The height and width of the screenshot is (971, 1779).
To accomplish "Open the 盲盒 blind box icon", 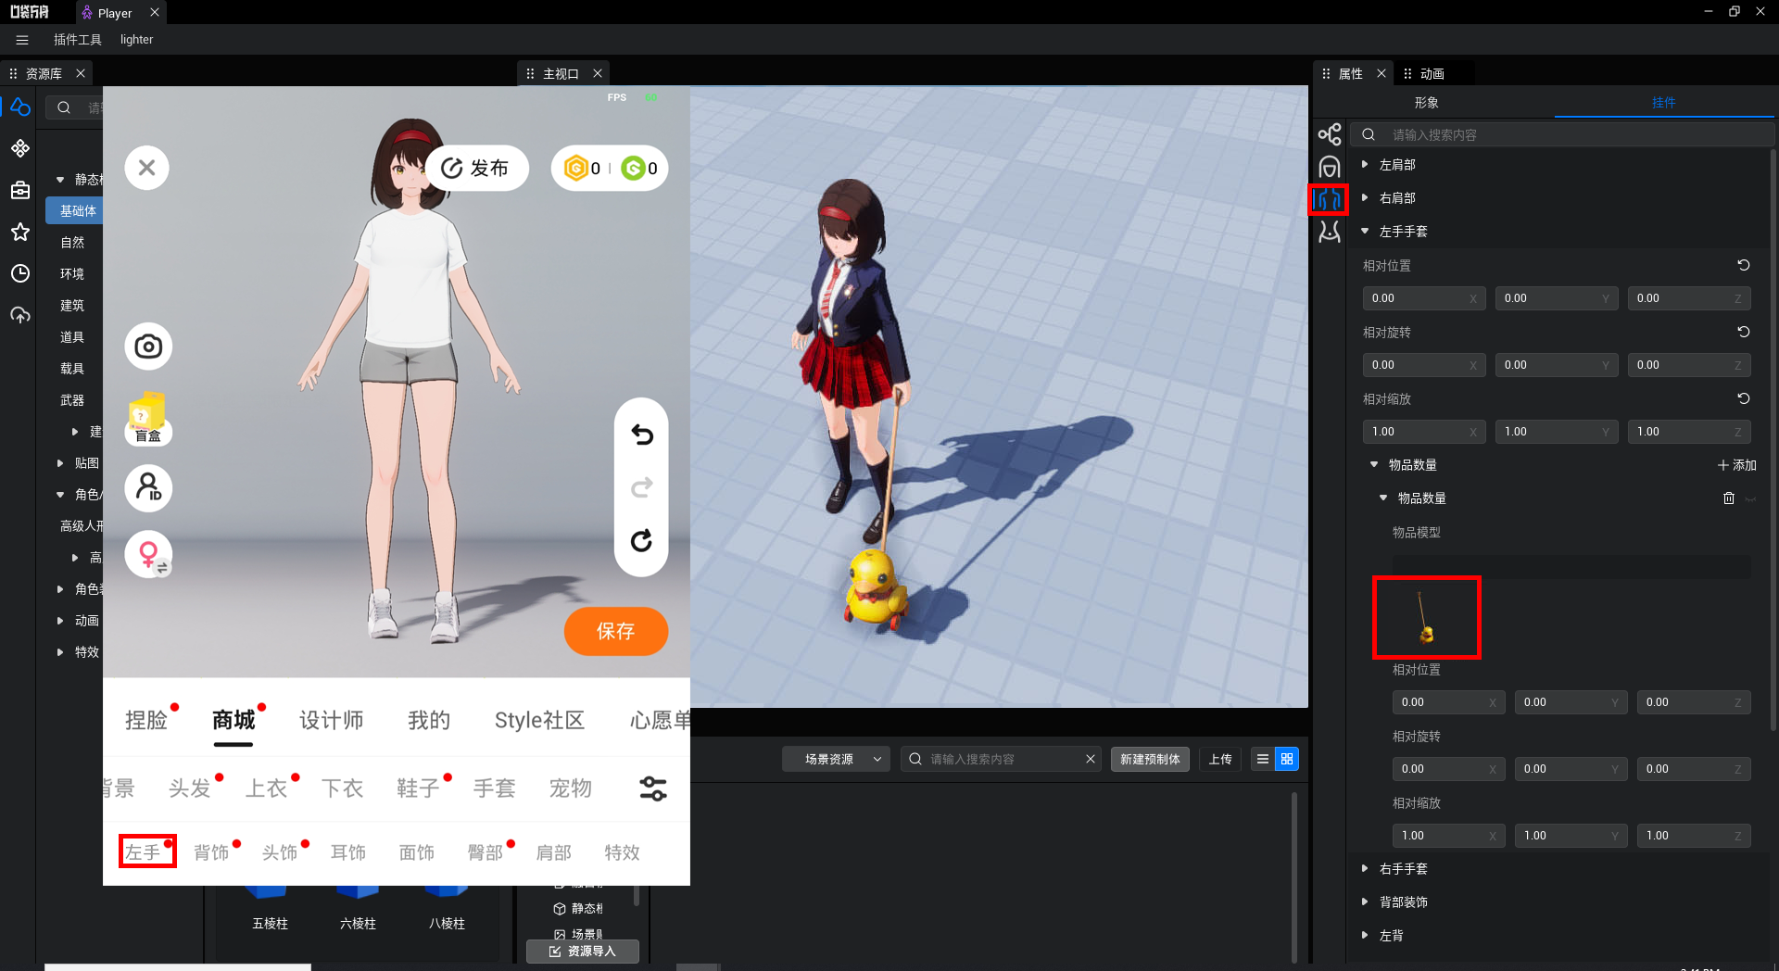I will pyautogui.click(x=148, y=419).
